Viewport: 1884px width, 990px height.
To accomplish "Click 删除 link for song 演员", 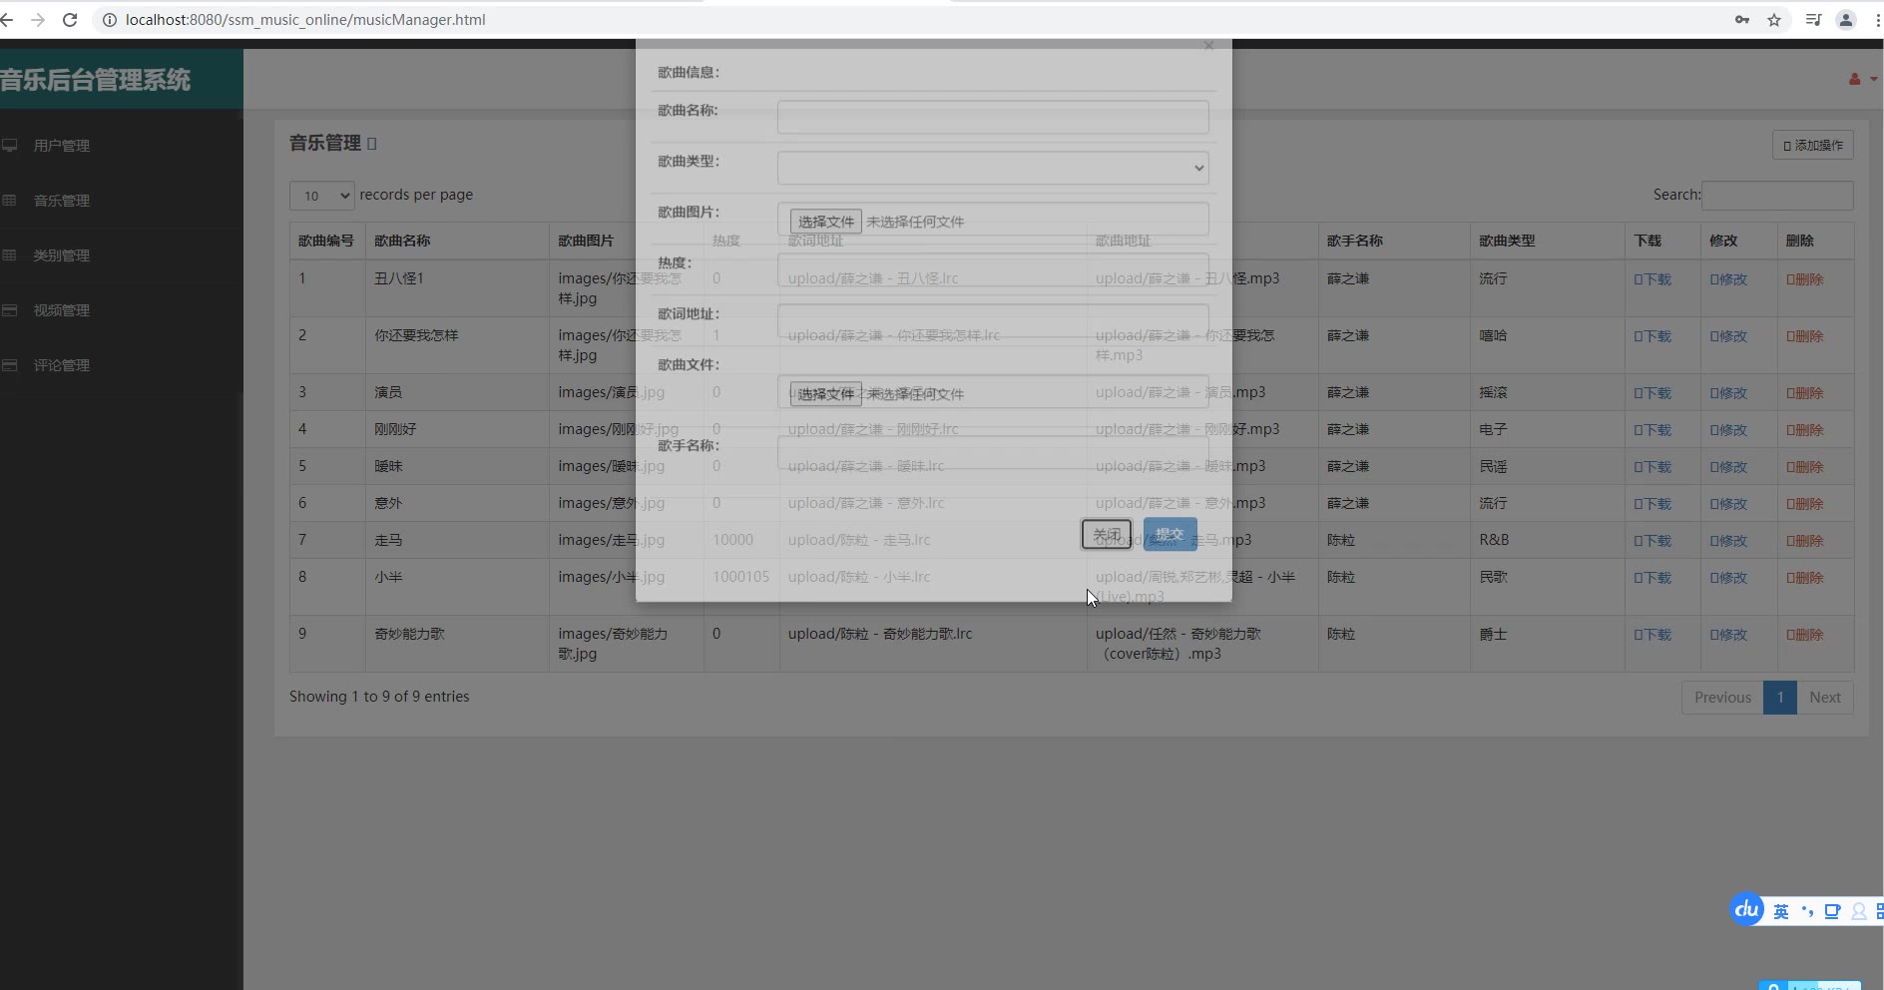I will 1804,393.
